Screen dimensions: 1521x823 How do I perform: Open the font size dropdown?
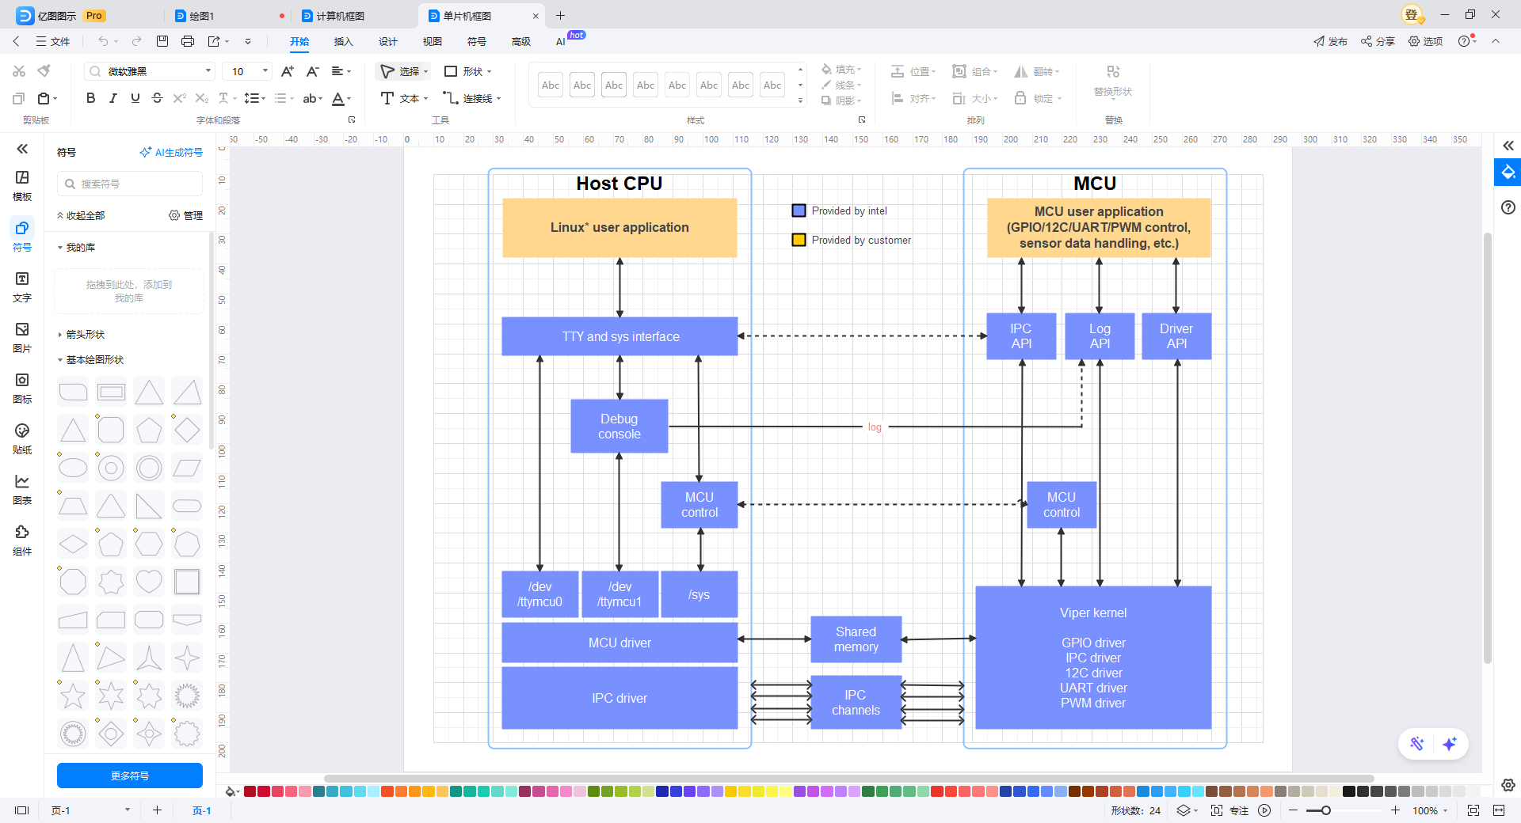pyautogui.click(x=265, y=71)
